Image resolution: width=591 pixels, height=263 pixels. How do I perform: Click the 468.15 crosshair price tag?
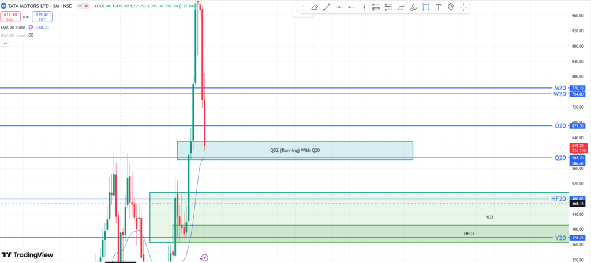578,203
